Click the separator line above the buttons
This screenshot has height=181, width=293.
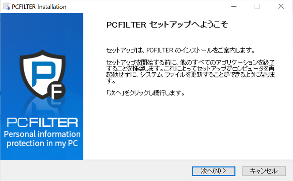tap(188, 160)
